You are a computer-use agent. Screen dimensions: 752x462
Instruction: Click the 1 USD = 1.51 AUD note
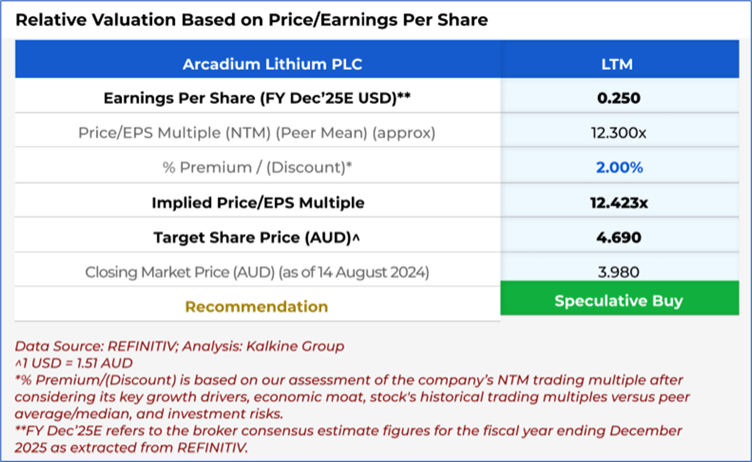coord(74,364)
